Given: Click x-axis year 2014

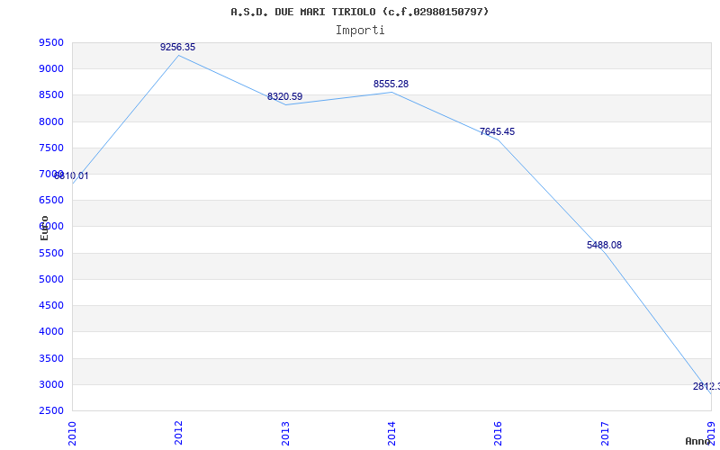Looking at the screenshot, I should pos(391,434).
